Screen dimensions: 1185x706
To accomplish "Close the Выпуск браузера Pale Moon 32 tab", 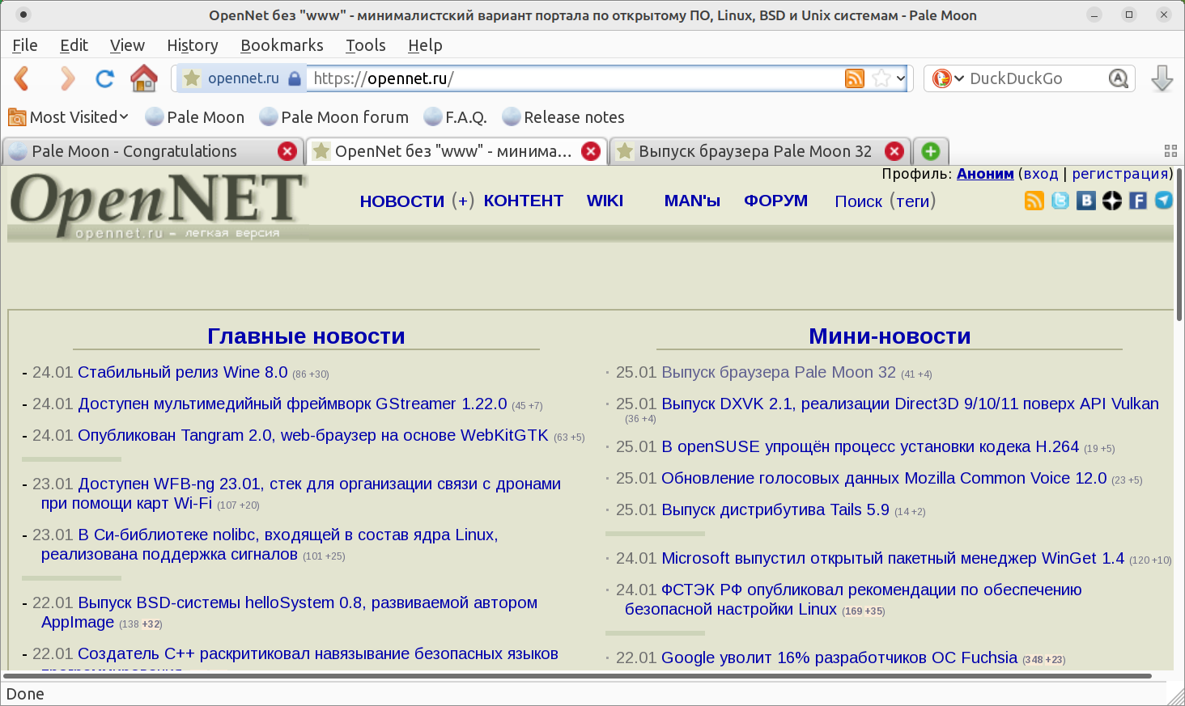I will [x=894, y=151].
